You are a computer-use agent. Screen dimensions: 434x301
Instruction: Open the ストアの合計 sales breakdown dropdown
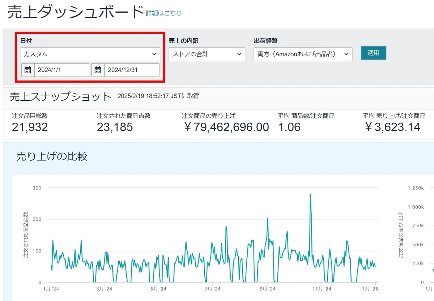coord(207,54)
